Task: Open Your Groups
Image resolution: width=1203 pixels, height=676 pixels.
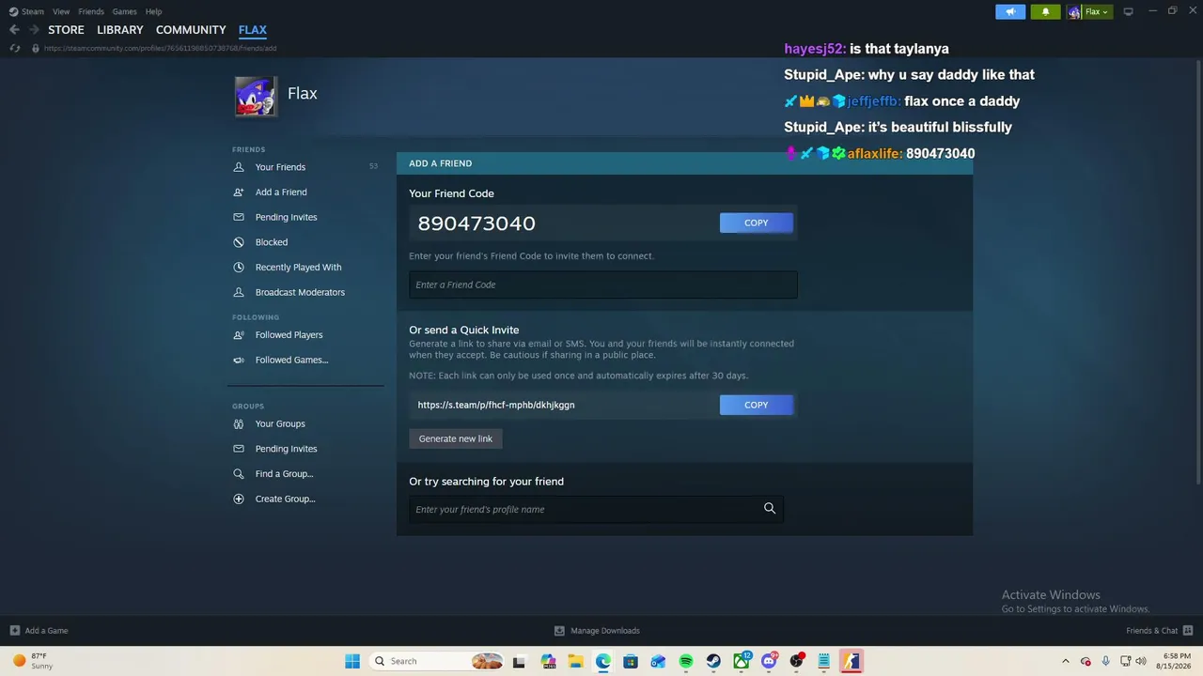Action: (280, 424)
